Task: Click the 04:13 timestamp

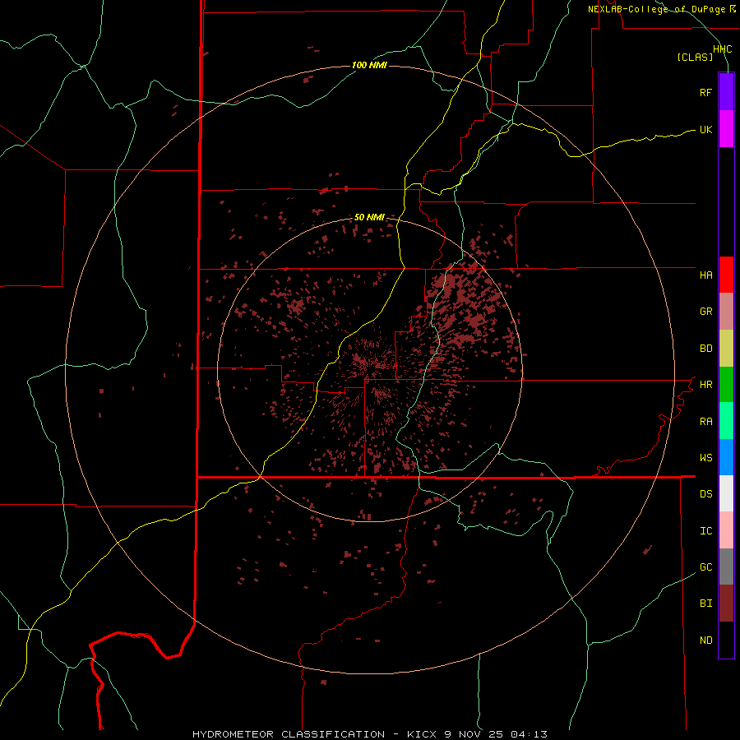Action: (530, 734)
